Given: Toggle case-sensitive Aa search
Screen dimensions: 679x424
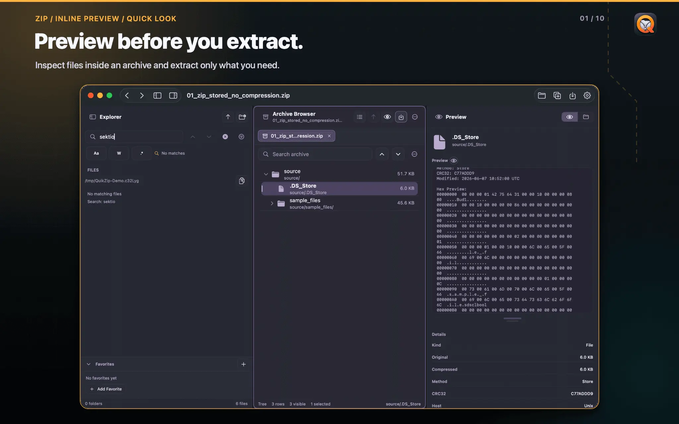Looking at the screenshot, I should (x=96, y=153).
